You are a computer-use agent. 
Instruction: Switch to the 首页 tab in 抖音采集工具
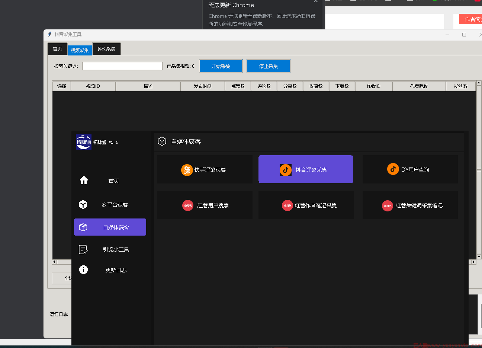[58, 49]
